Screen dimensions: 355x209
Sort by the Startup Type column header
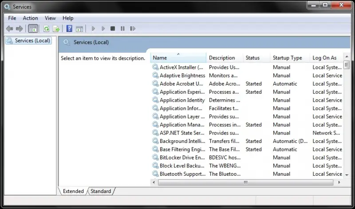pyautogui.click(x=290, y=58)
